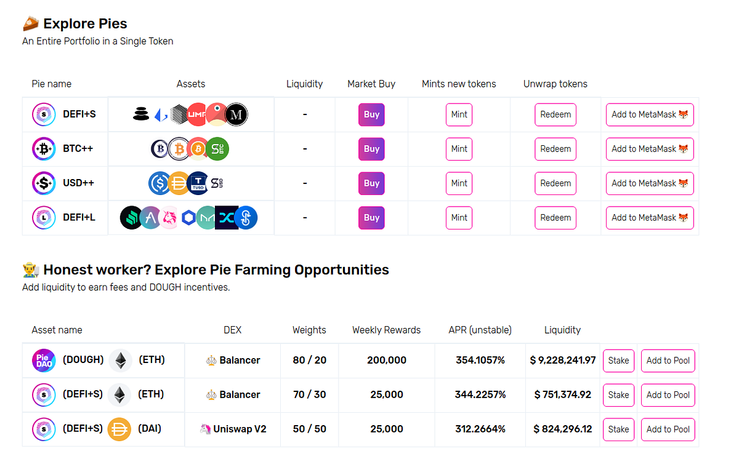Add DEFI+S to MetaMask
The height and width of the screenshot is (475, 739).
[650, 114]
